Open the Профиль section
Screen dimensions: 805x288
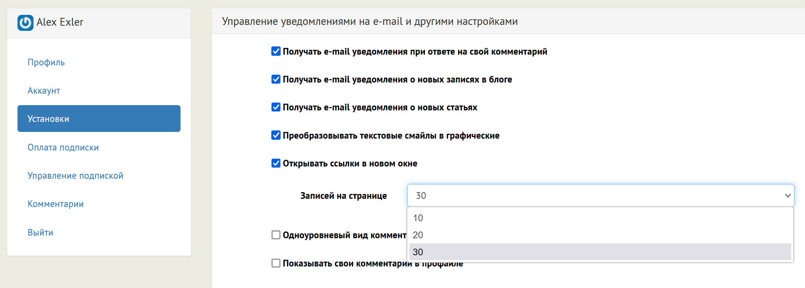[46, 62]
